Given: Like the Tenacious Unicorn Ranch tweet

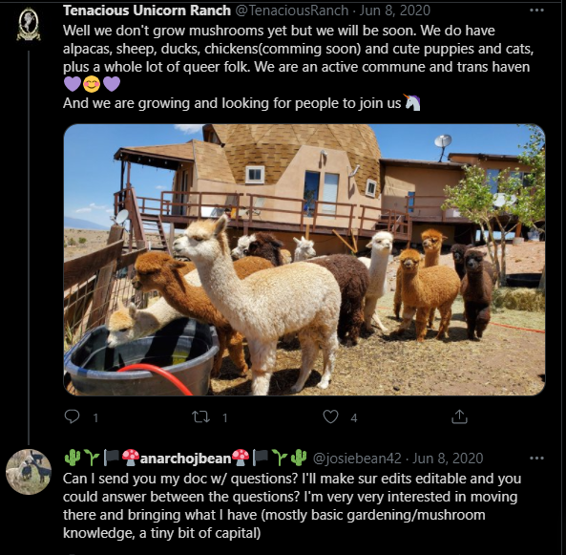Looking at the screenshot, I should tap(330, 416).
